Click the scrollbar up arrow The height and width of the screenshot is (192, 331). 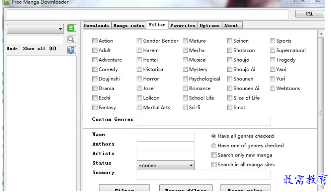(x=321, y=34)
